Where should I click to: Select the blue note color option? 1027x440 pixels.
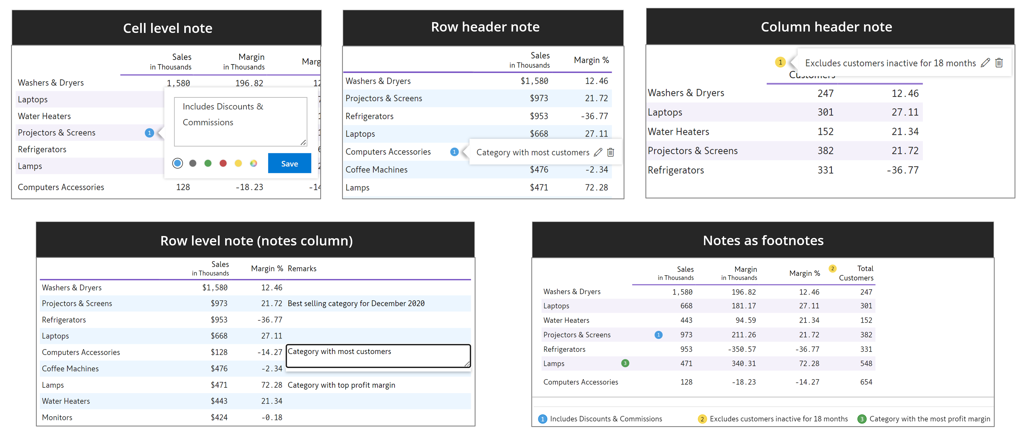[178, 163]
